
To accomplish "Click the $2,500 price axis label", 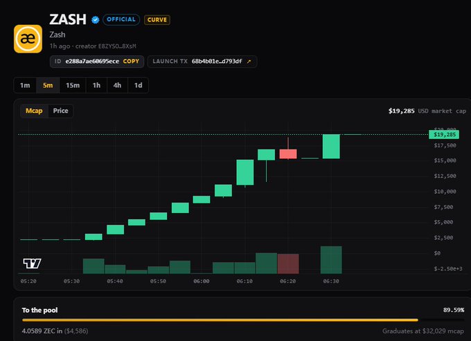I will coord(443,237).
